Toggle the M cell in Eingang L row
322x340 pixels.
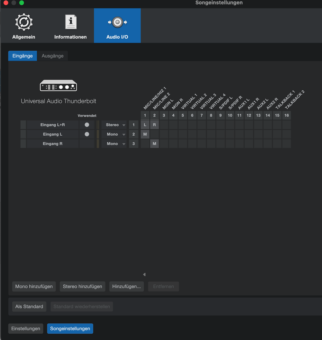(145, 134)
